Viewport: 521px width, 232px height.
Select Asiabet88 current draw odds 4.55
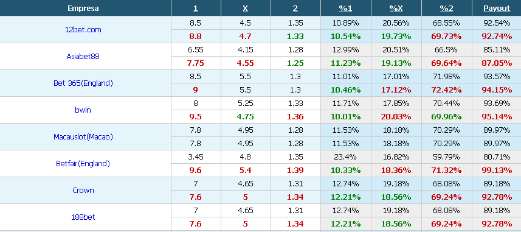[245, 63]
